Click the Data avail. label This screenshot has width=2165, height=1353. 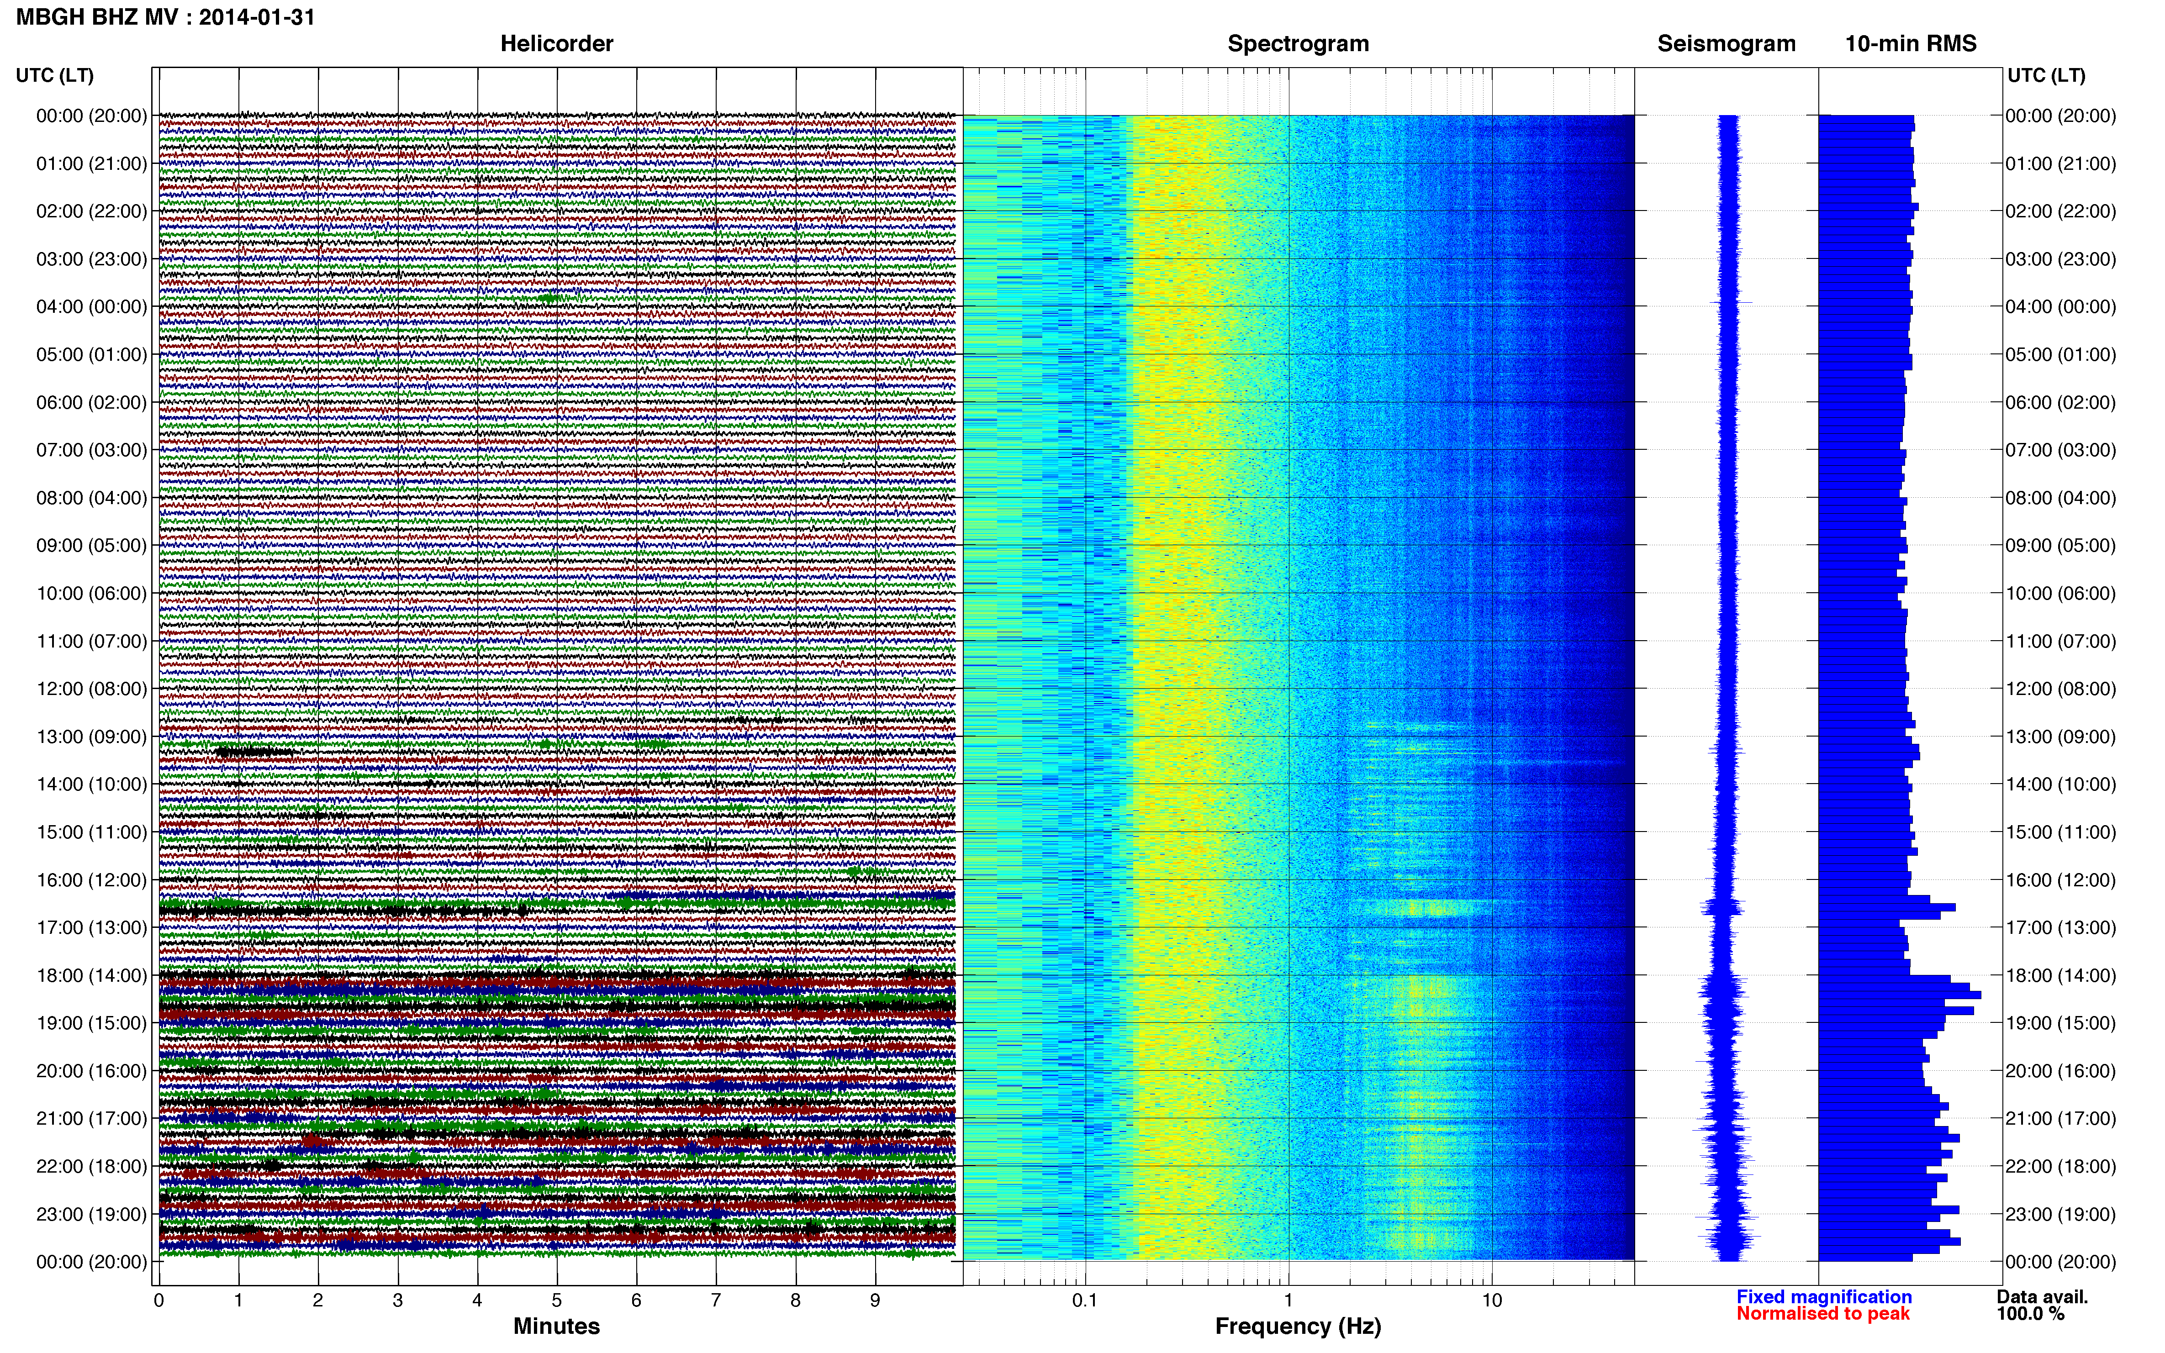click(x=2042, y=1297)
